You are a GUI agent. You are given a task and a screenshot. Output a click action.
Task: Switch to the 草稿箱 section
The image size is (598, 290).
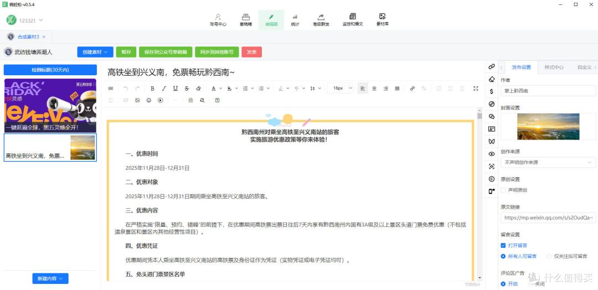pos(246,20)
